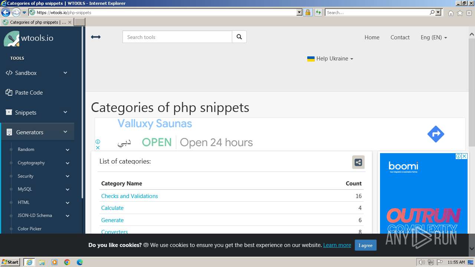475x267 pixels.
Task: Click the browser Back button
Action: coord(6,13)
